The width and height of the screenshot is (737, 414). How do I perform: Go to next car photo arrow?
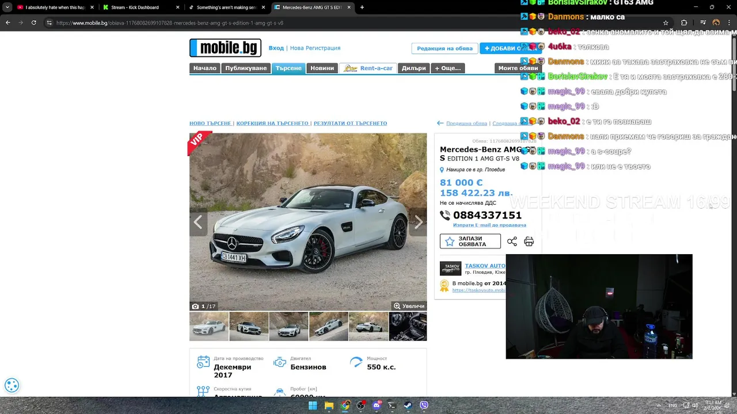[419, 222]
